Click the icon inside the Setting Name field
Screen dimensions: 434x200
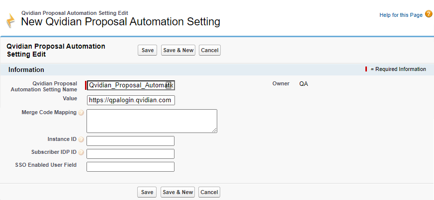coord(169,85)
